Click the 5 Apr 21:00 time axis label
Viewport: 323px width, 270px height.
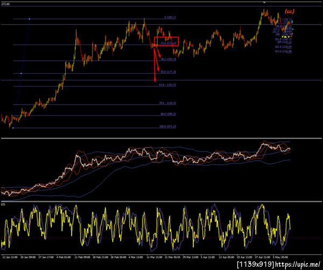pos(208,257)
